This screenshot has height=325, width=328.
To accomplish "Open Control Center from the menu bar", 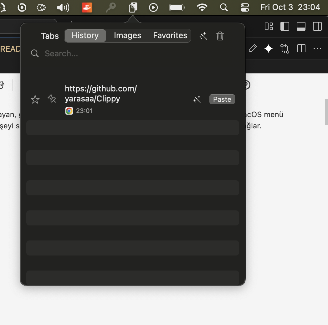I will click(244, 7).
